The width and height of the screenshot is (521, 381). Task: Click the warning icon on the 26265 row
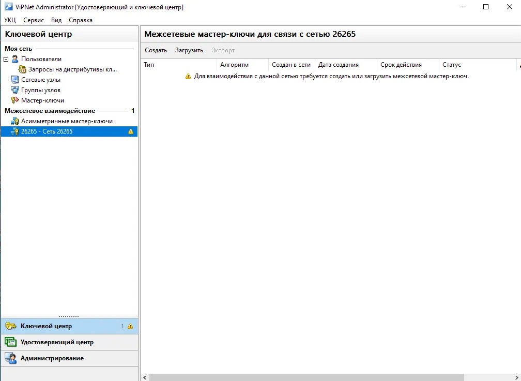click(x=131, y=131)
